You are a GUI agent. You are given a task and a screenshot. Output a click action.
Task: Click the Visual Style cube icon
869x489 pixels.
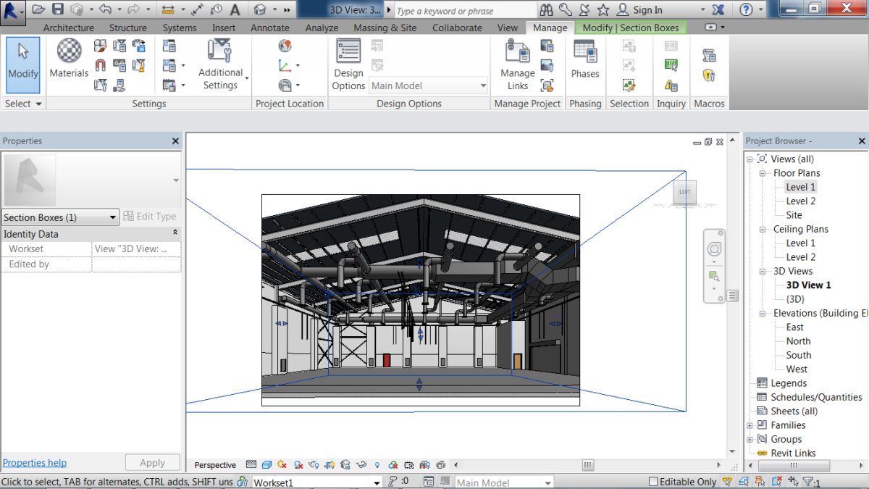tap(266, 464)
